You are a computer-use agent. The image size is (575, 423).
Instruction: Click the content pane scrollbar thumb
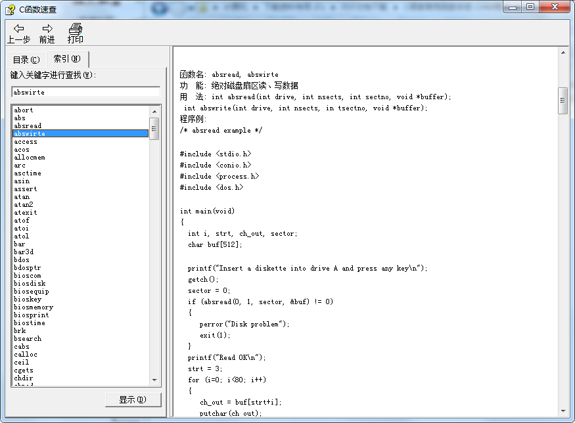(x=563, y=100)
